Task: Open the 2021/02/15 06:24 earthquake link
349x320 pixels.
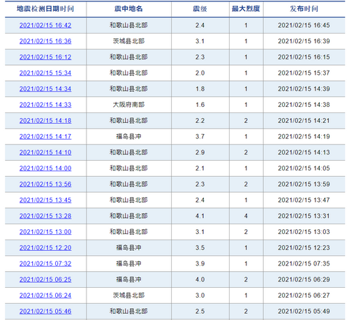Action: (45, 296)
